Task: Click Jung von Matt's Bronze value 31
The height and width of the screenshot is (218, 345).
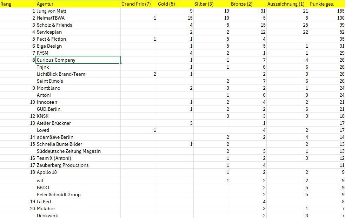Action: click(248, 11)
